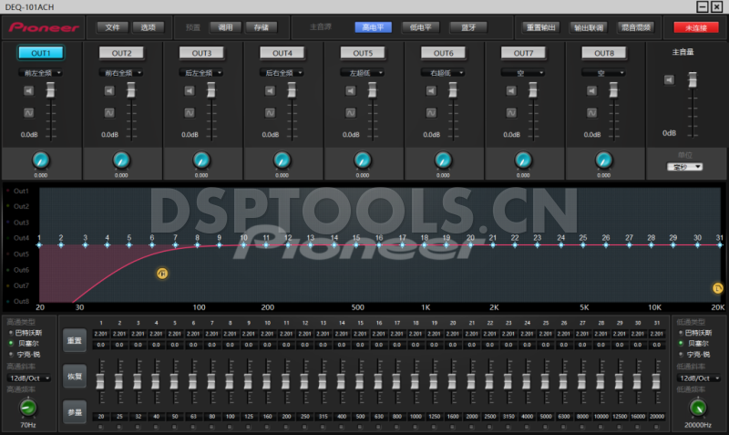Viewport: 729px width, 435px height.
Task: Select 巴特沃斯 high-pass filter type
Action: pyautogui.click(x=11, y=333)
